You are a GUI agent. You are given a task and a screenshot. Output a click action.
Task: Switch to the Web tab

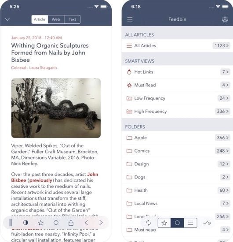pyautogui.click(x=56, y=19)
